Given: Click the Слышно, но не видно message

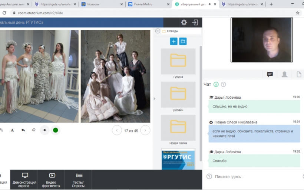Looking at the screenshot, I should pyautogui.click(x=254, y=107).
